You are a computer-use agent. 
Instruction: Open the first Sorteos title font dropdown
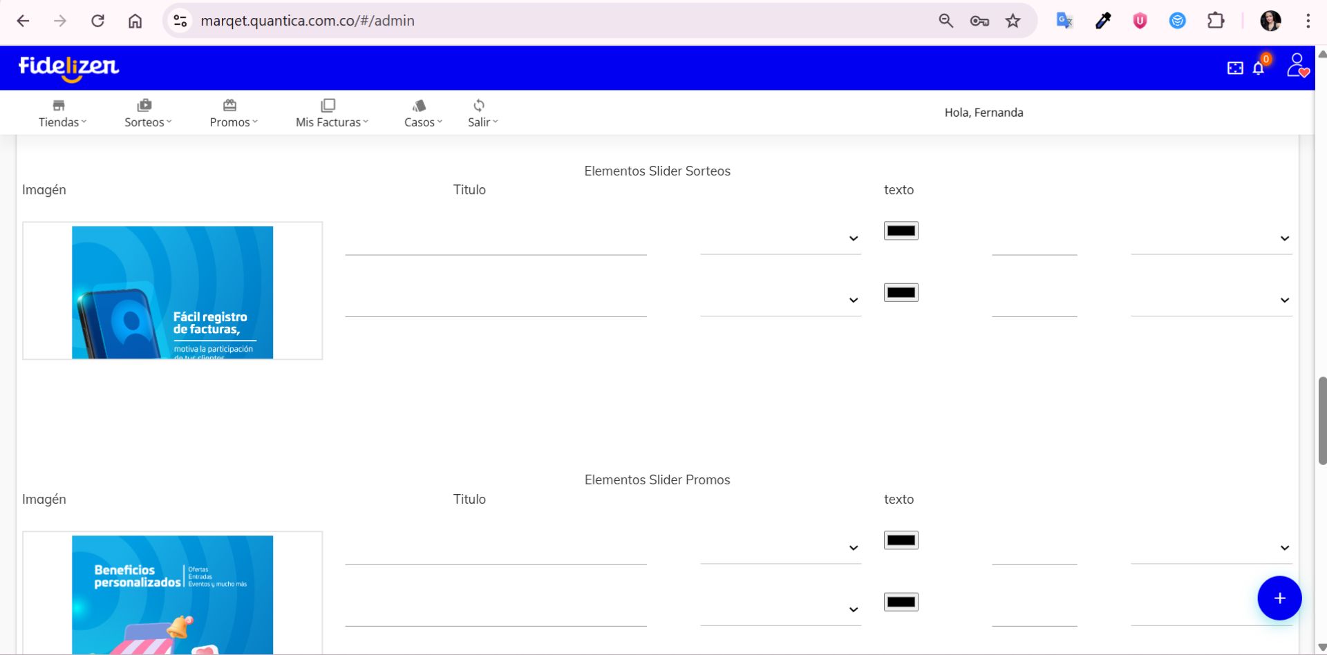780,238
